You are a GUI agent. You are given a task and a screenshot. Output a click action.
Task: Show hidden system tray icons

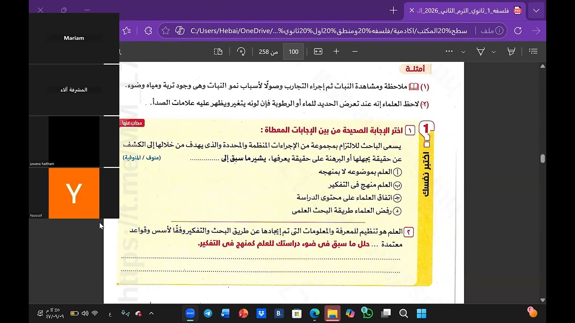[x=151, y=313]
